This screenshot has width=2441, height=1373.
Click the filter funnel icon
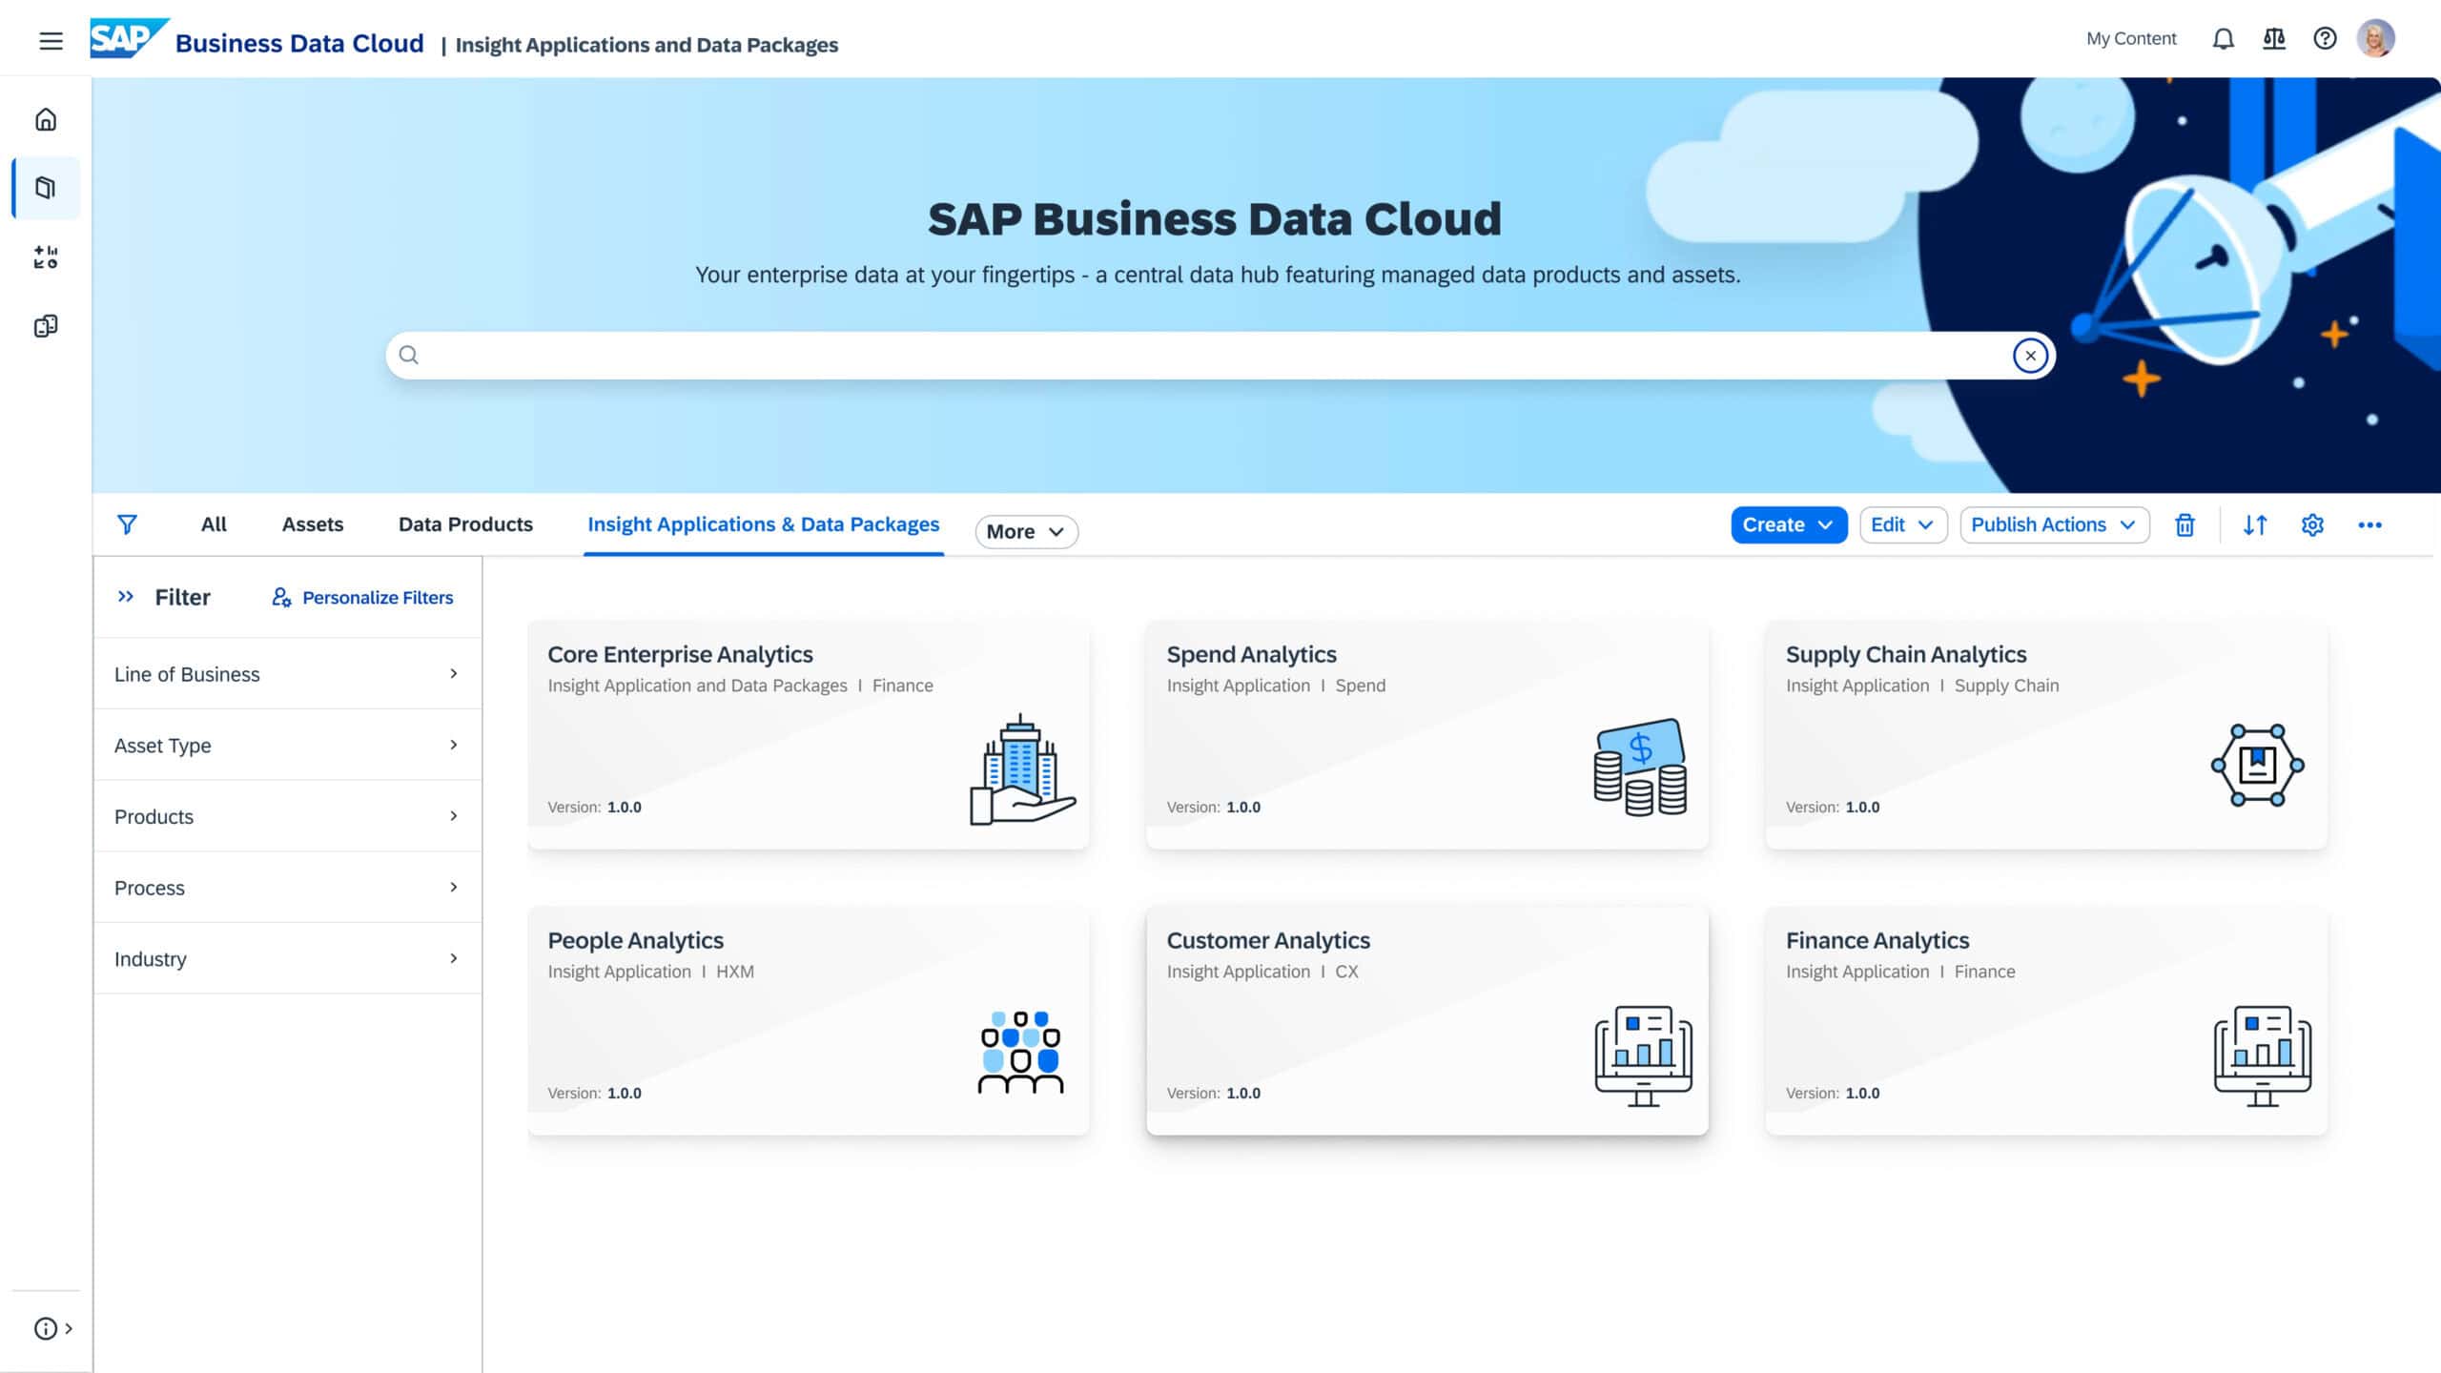click(127, 523)
